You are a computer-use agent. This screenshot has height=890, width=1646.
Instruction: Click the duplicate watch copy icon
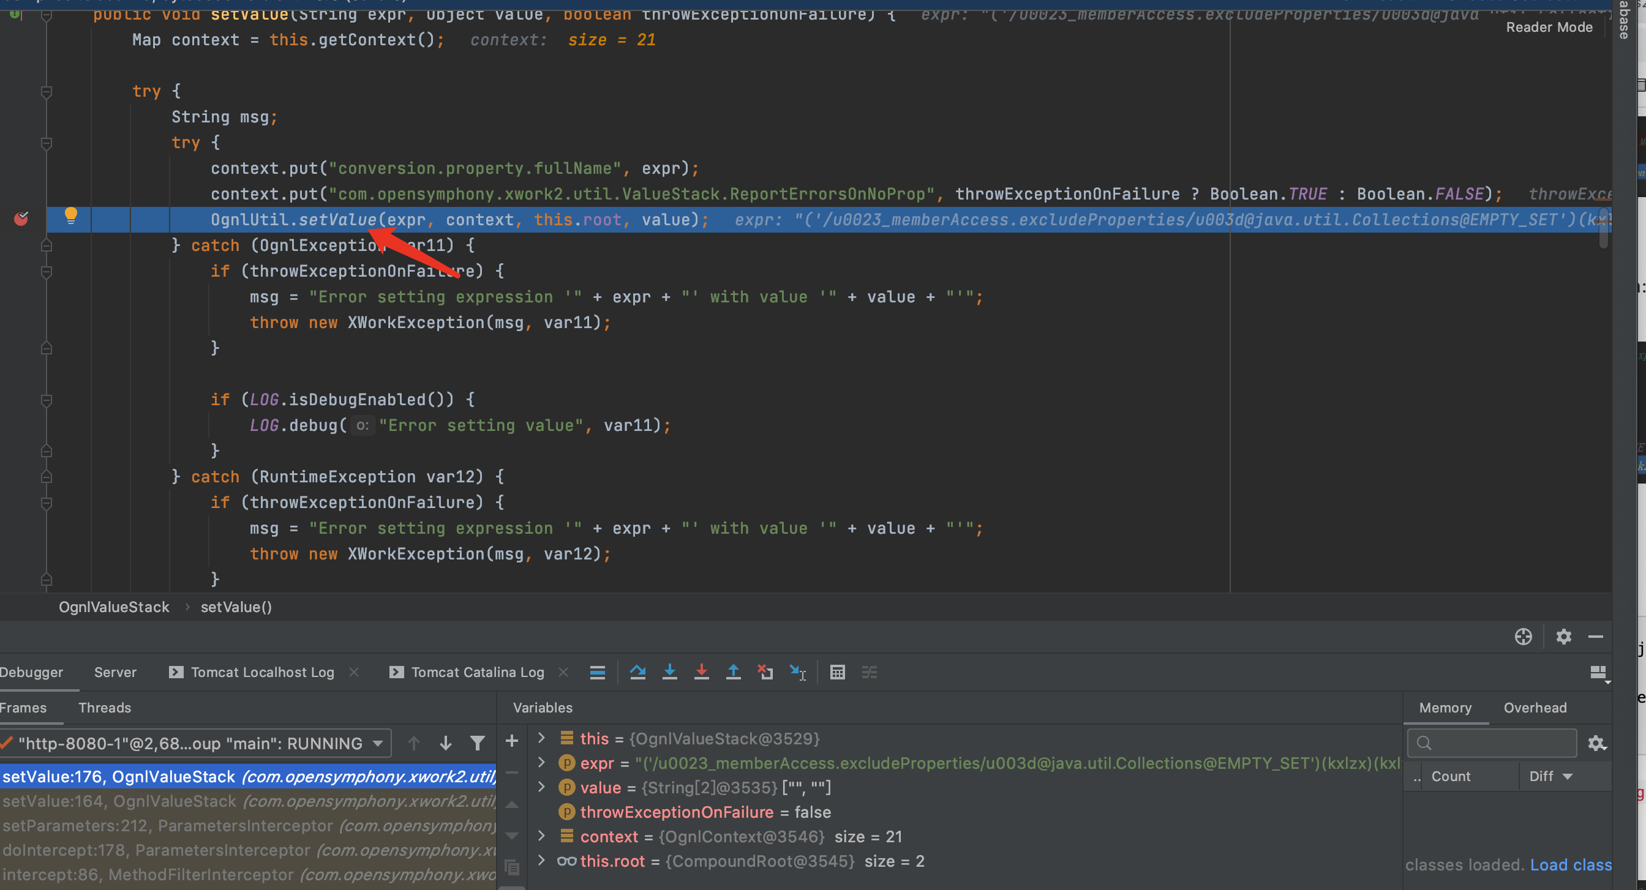(x=512, y=867)
